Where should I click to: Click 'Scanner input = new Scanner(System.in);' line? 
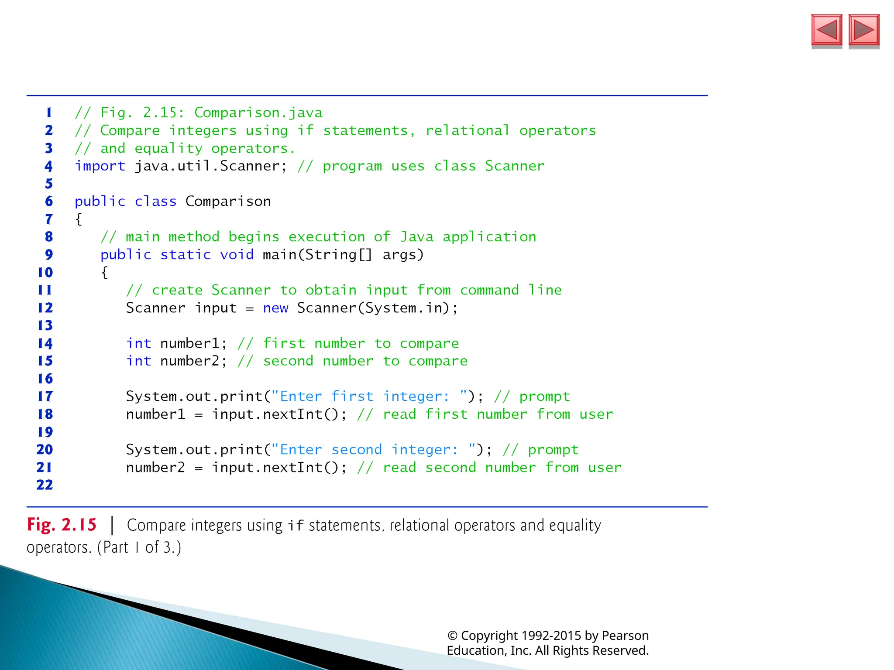pyautogui.click(x=292, y=308)
